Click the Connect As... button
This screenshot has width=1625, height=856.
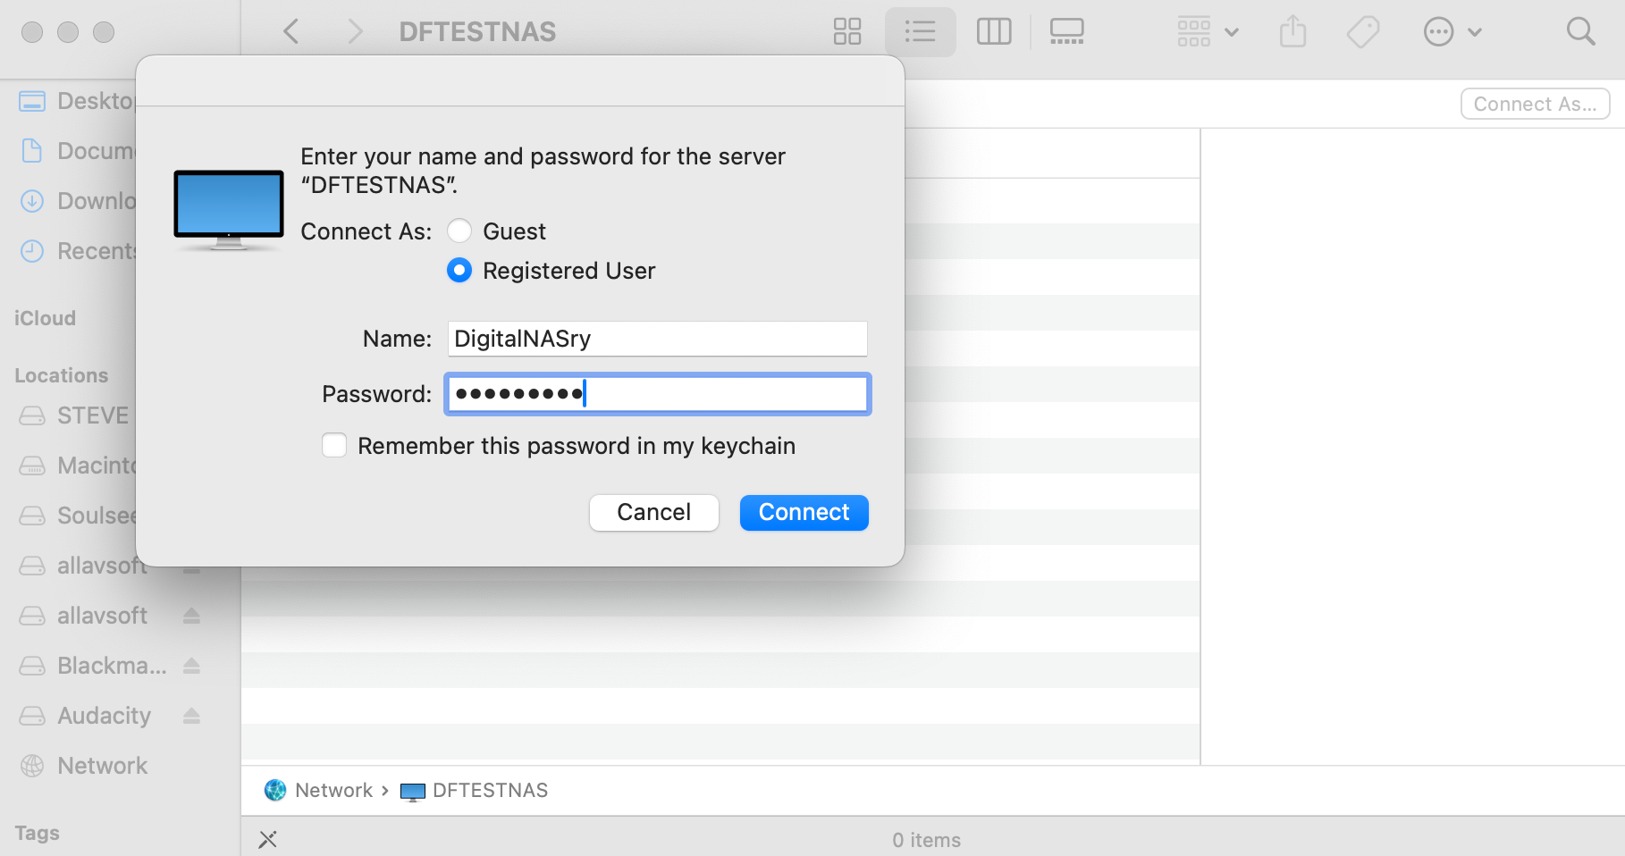[1536, 105]
